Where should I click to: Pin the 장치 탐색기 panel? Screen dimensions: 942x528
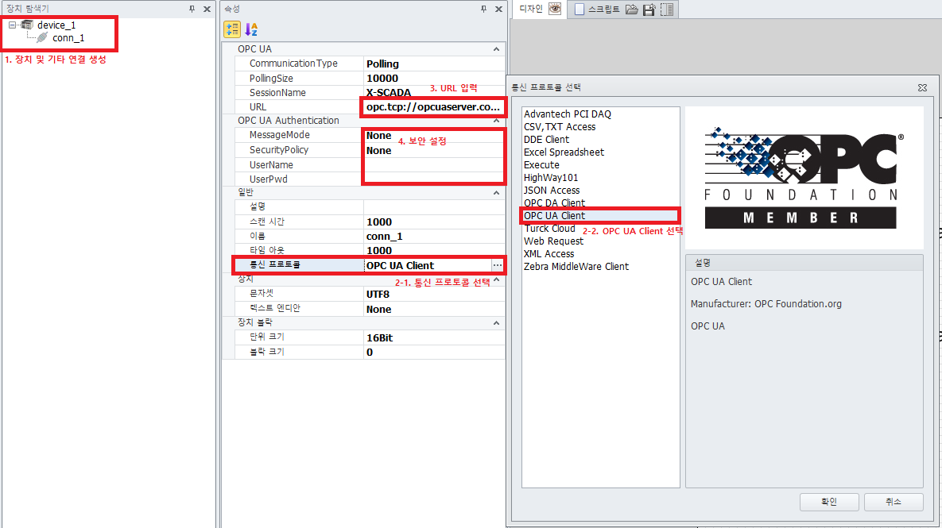coord(192,9)
